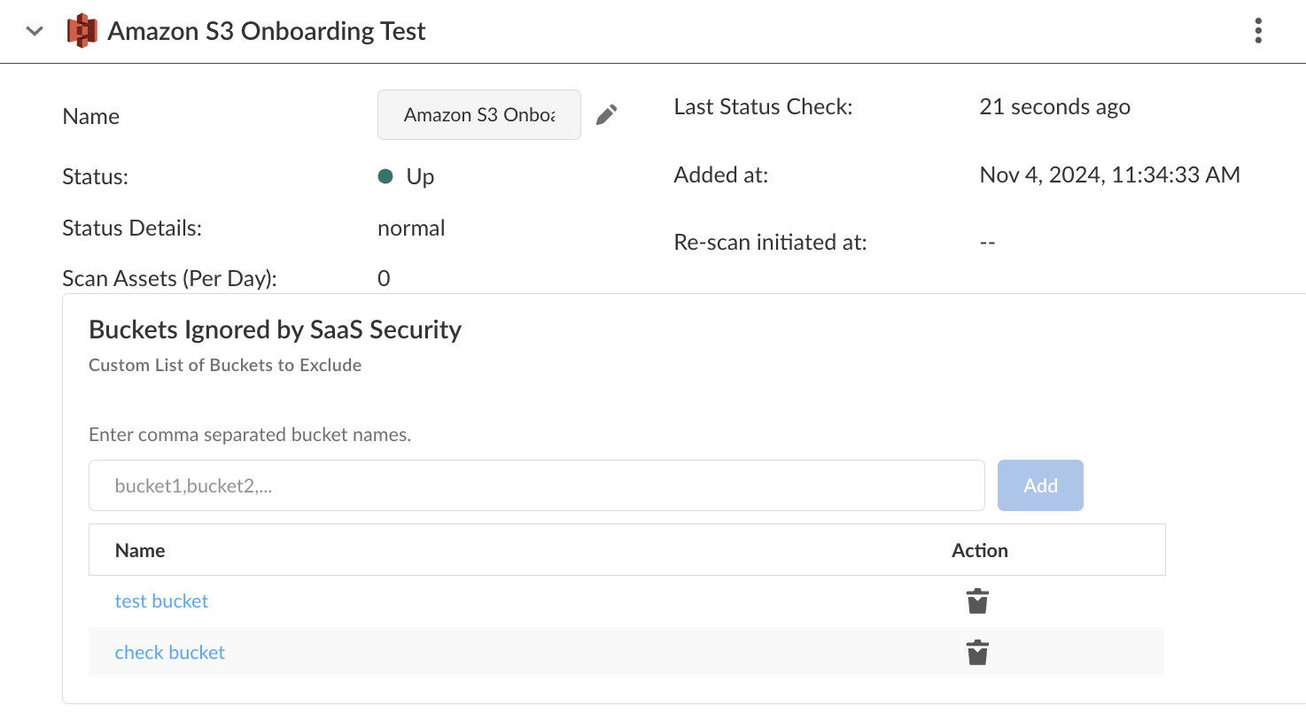This screenshot has height=721, width=1306.
Task: Click the app Name text field
Action: tap(478, 115)
